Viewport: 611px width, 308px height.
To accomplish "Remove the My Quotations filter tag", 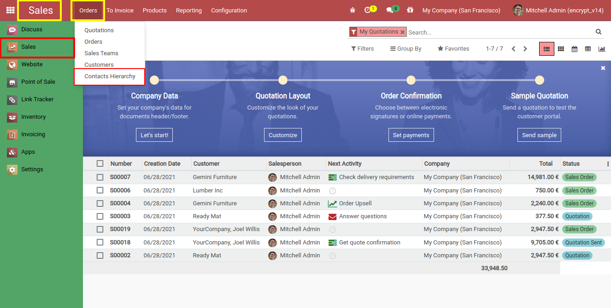I will (x=403, y=32).
